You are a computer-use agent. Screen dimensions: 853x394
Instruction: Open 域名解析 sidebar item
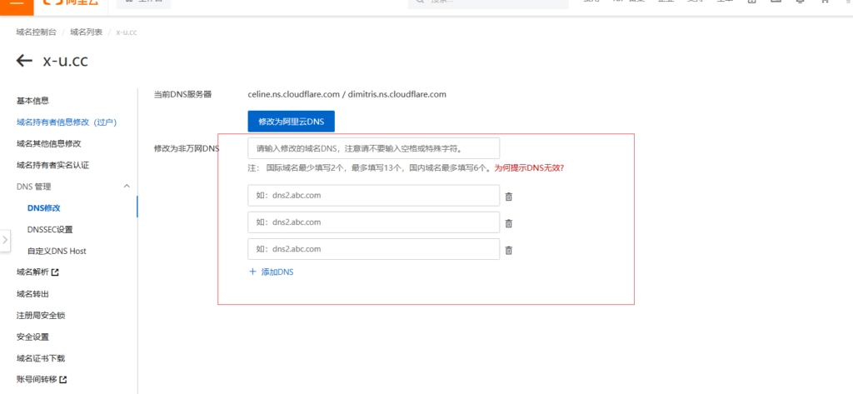click(x=32, y=272)
